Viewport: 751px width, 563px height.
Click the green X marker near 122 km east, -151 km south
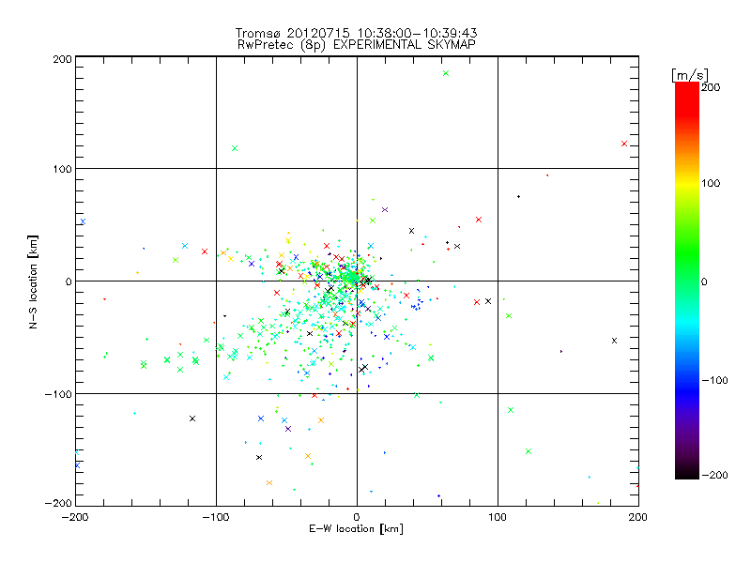point(529,451)
